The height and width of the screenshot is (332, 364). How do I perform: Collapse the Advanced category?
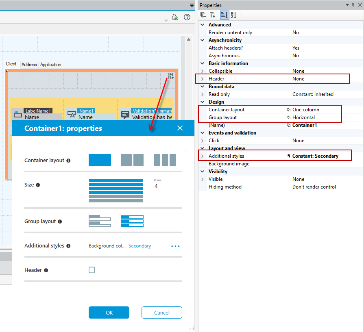[203, 25]
